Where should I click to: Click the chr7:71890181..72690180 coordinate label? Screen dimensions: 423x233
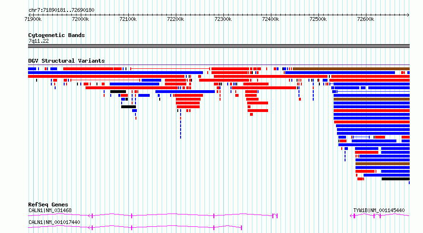point(61,10)
